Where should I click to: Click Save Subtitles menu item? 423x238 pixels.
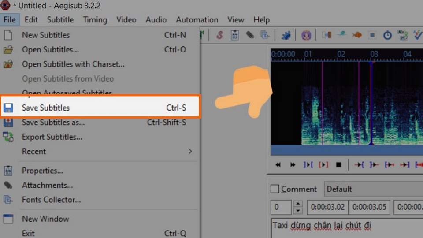pyautogui.click(x=100, y=108)
